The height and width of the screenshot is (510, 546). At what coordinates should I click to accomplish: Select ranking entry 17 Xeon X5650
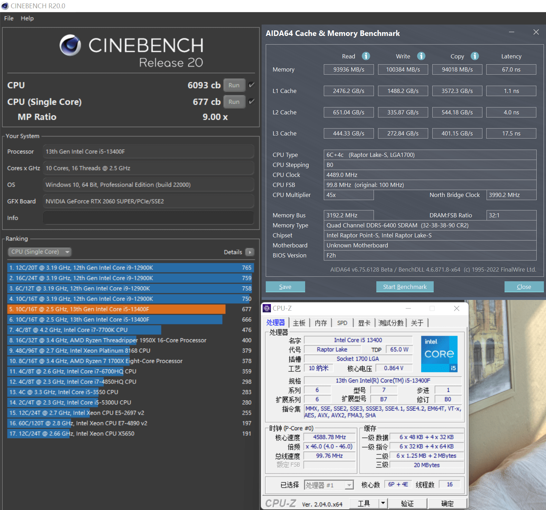click(131, 433)
